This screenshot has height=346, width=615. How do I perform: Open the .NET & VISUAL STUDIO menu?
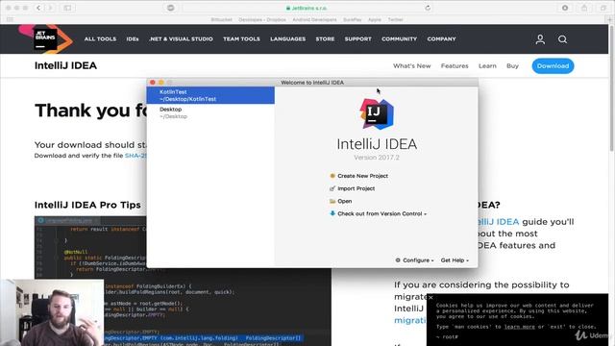[181, 38]
